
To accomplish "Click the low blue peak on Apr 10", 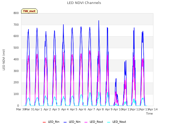I will pyautogui.click(x=116, y=79).
